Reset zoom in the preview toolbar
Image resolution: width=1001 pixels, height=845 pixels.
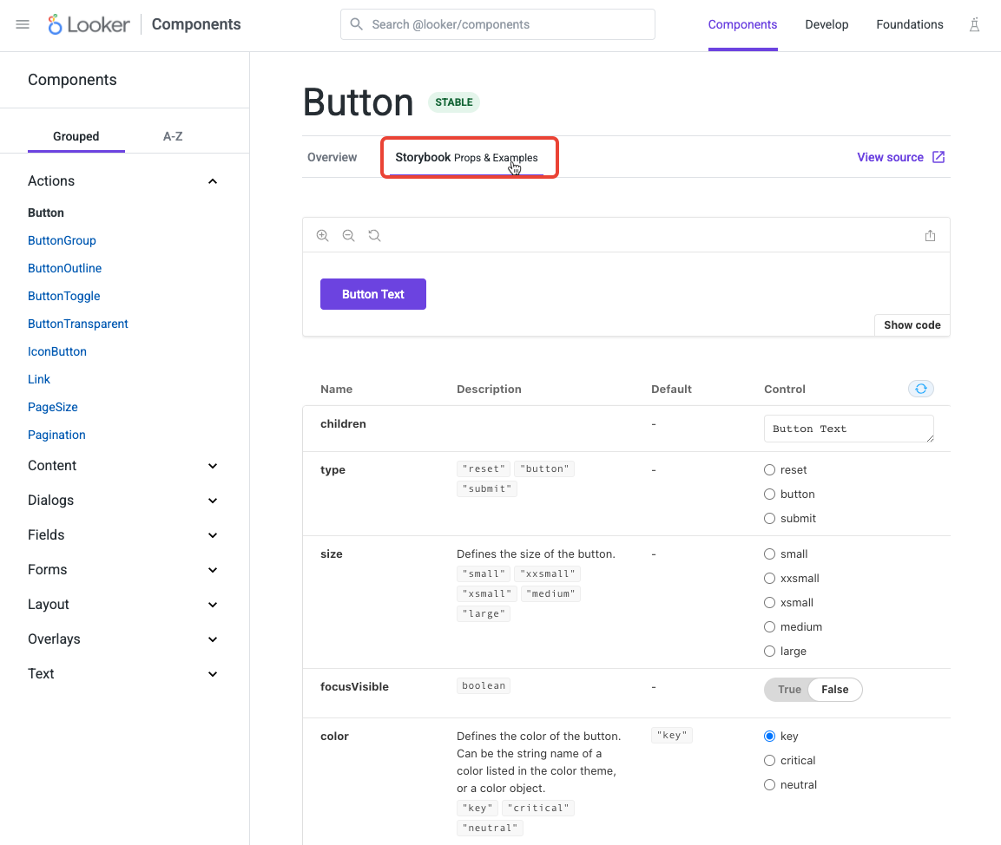(375, 235)
